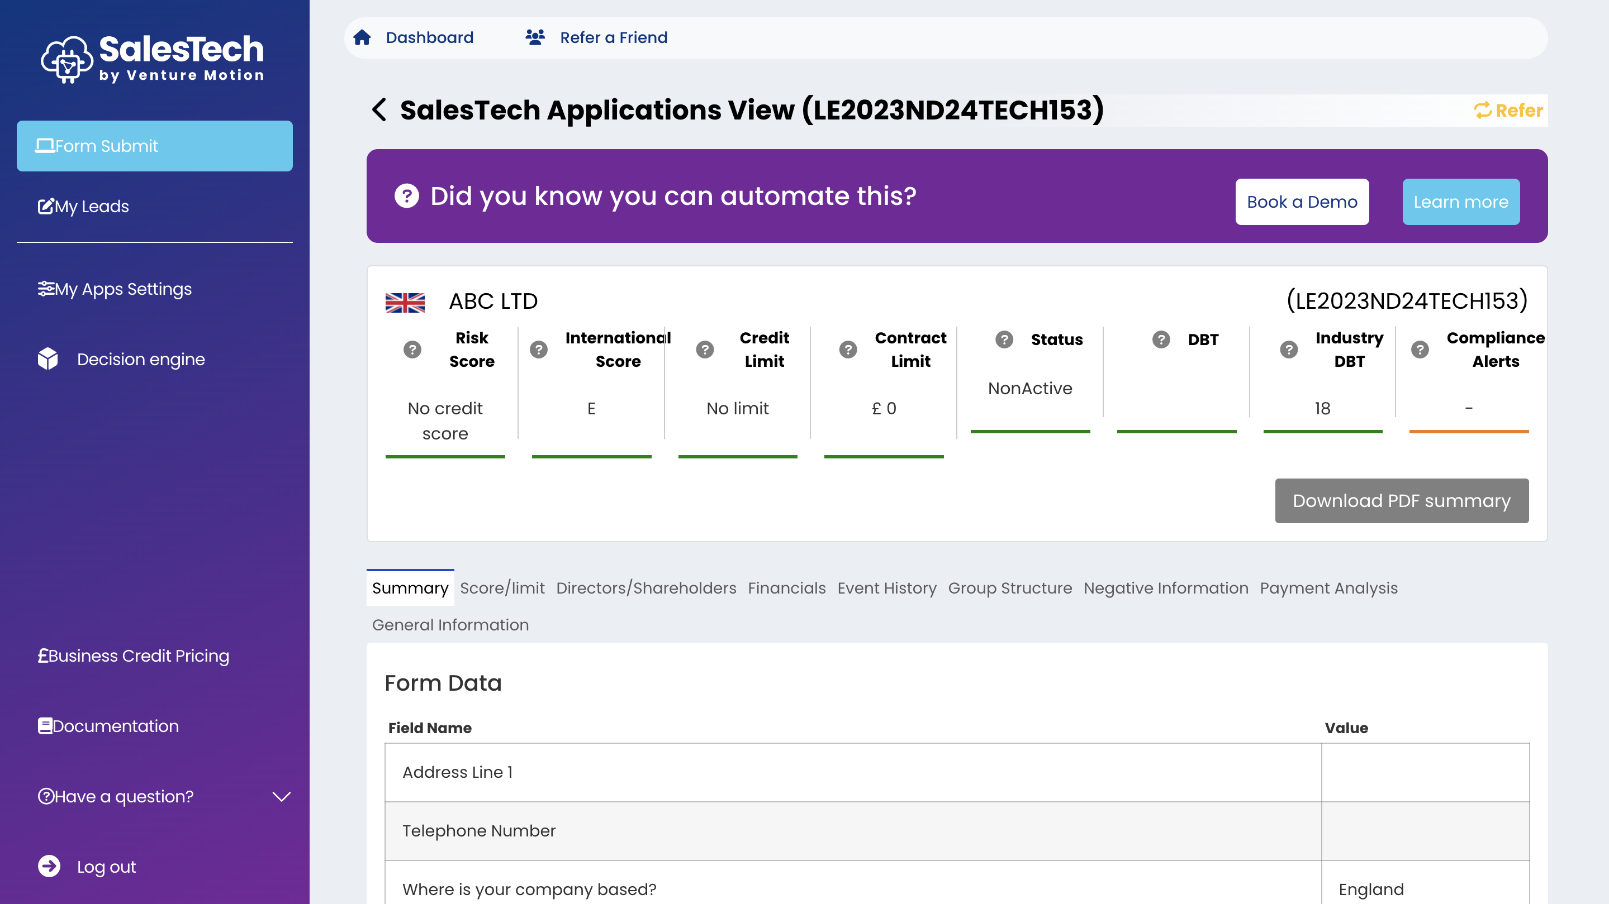This screenshot has width=1609, height=904.
Task: Switch to the Financials tab
Action: point(786,588)
